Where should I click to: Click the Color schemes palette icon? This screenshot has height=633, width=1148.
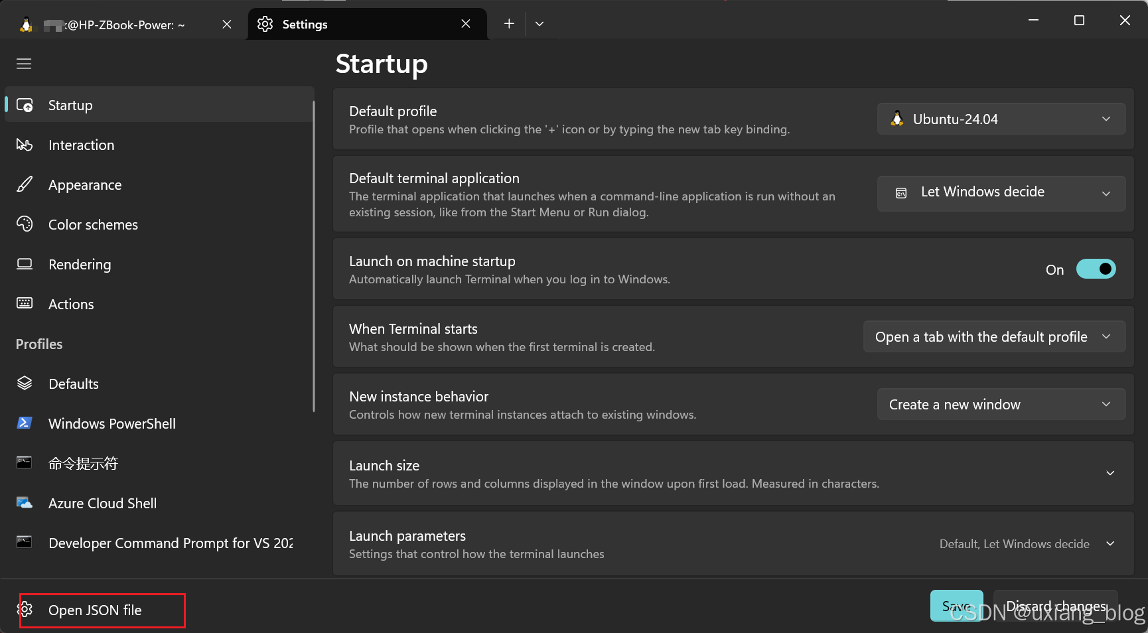pyautogui.click(x=25, y=224)
